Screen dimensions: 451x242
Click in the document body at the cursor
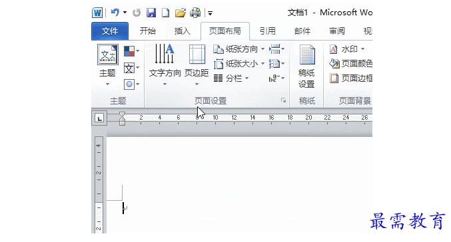123,208
